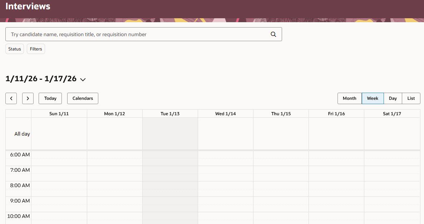This screenshot has height=224, width=424.
Task: Click the 8:00 AM slot on Monday
Action: [x=115, y=185]
